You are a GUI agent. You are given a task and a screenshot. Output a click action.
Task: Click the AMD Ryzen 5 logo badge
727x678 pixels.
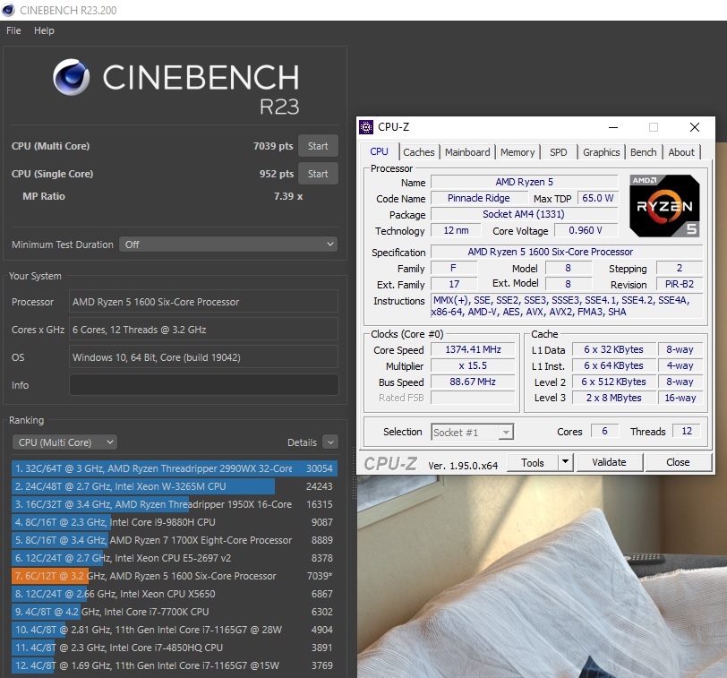[x=663, y=205]
